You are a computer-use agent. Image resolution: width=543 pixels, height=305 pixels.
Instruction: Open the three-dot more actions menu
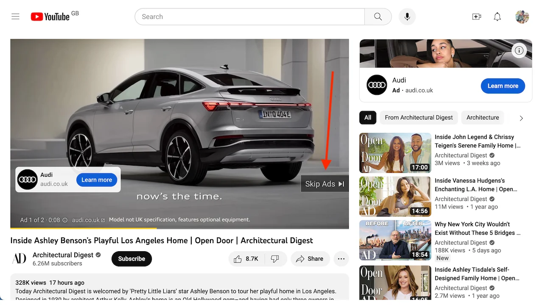coord(341,259)
